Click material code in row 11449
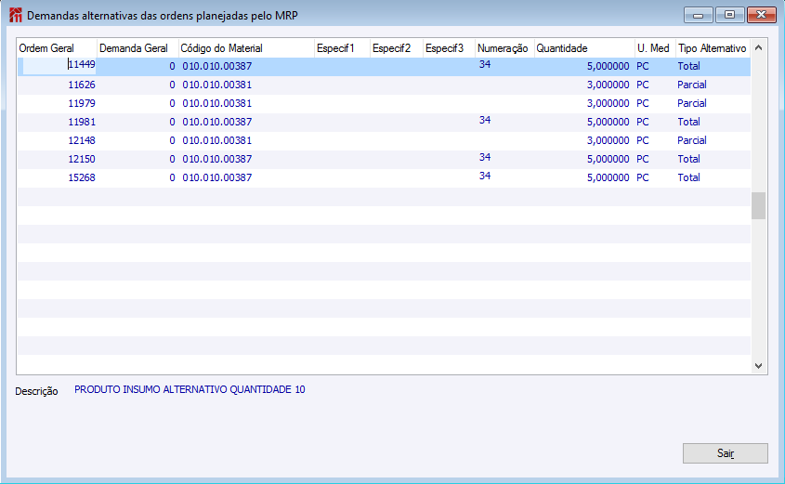Viewport: 785px width, 484px height. click(216, 66)
